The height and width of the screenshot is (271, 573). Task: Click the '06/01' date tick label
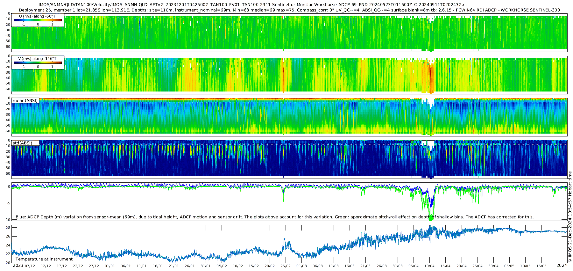126,266
